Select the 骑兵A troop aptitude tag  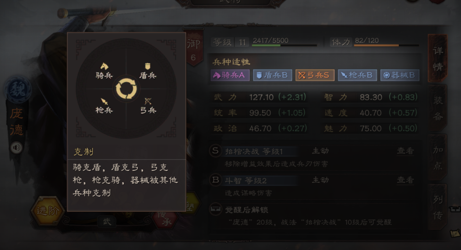tap(230, 75)
